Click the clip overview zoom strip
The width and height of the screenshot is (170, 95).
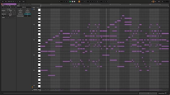point(148,93)
